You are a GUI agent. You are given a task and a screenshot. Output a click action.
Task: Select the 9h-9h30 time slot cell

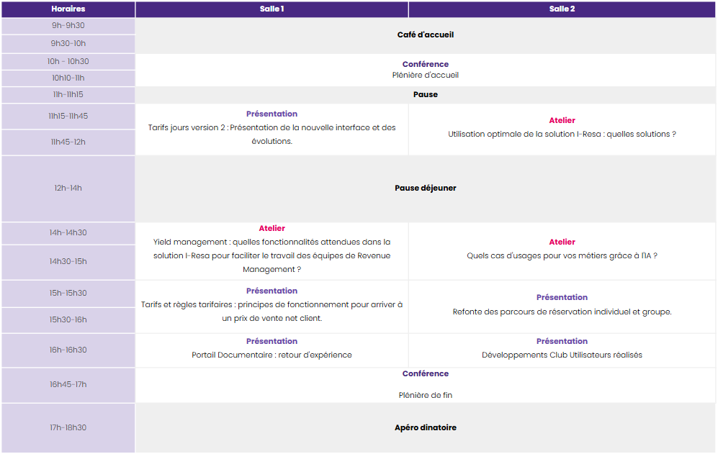[x=68, y=25]
